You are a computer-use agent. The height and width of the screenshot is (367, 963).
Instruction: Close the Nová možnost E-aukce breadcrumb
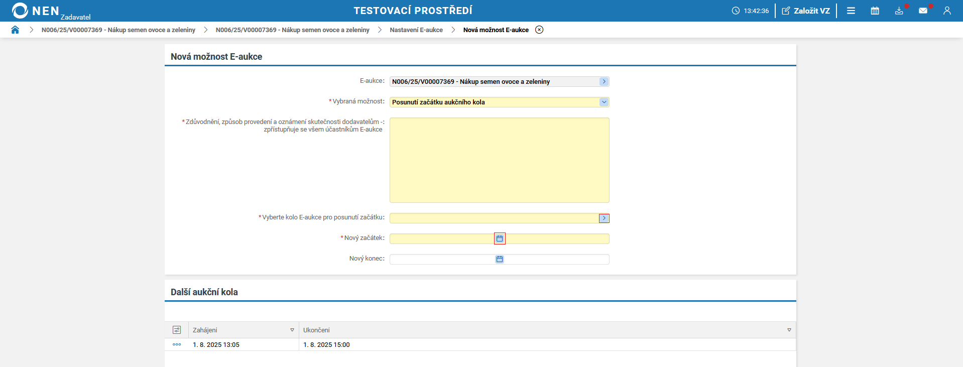point(539,30)
